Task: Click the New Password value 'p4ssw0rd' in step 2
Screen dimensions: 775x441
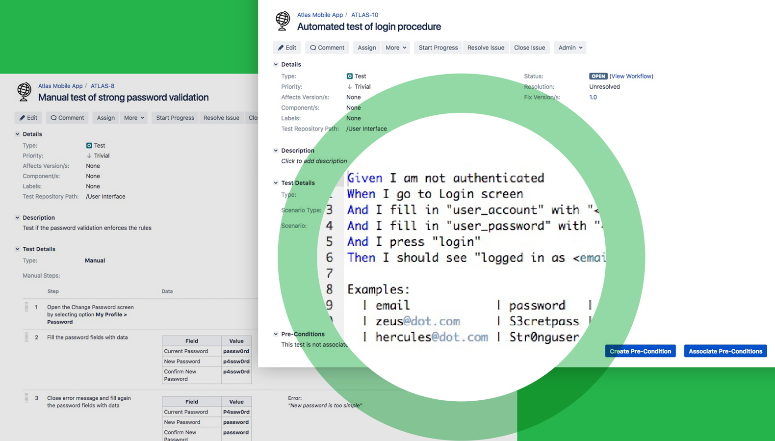Action: pos(236,362)
